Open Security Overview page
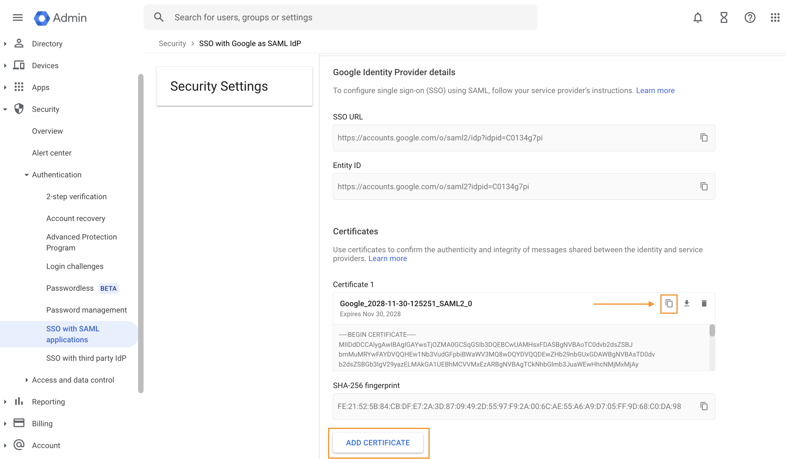 (x=47, y=131)
